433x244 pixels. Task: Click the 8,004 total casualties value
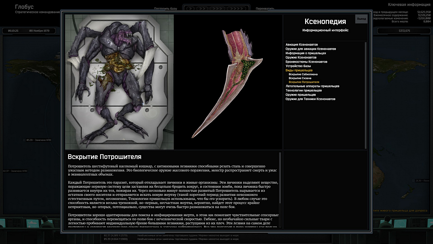(427, 21)
